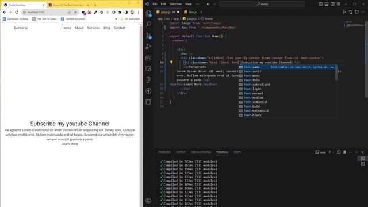Open Chrome profile avatar
This screenshot has height=207, width=368.
click(x=132, y=12)
